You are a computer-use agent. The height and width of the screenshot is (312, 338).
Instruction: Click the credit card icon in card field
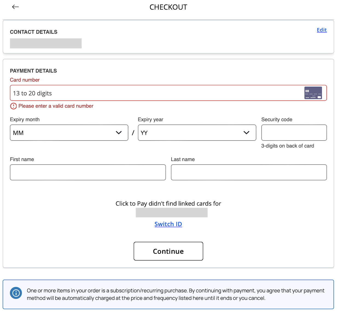pyautogui.click(x=313, y=93)
